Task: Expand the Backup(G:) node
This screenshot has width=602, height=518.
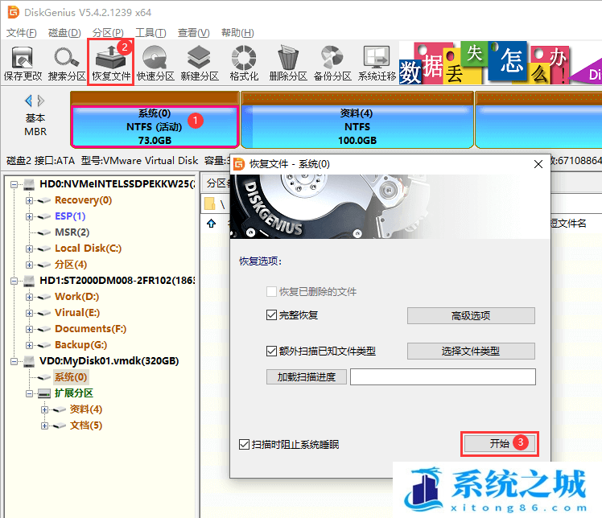Action: coord(29,345)
